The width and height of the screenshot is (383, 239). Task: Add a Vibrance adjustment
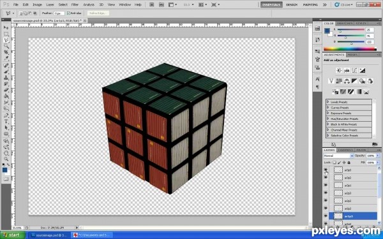[x=331, y=81]
